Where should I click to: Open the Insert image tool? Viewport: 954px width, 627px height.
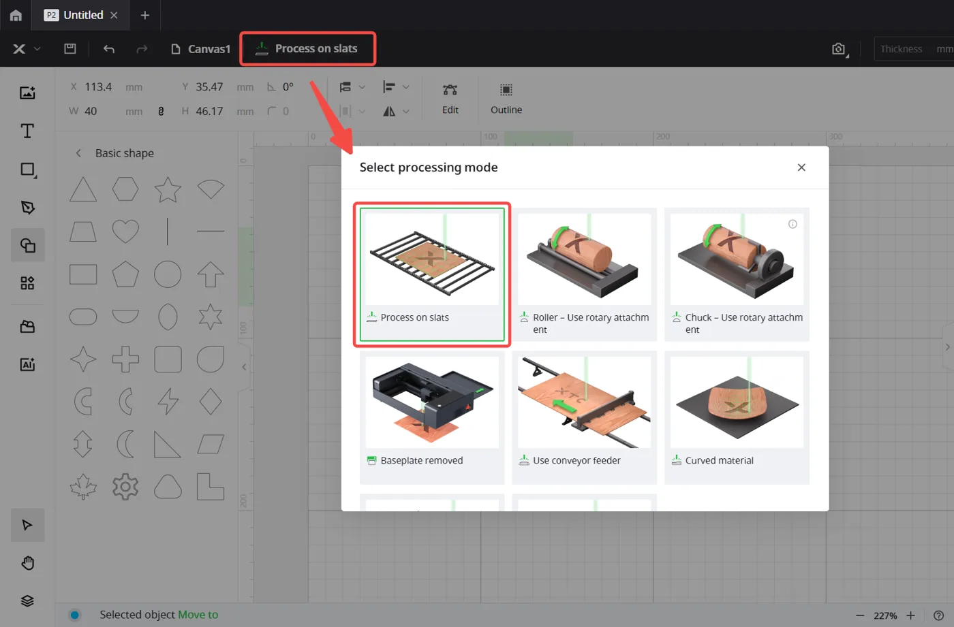[x=27, y=93]
